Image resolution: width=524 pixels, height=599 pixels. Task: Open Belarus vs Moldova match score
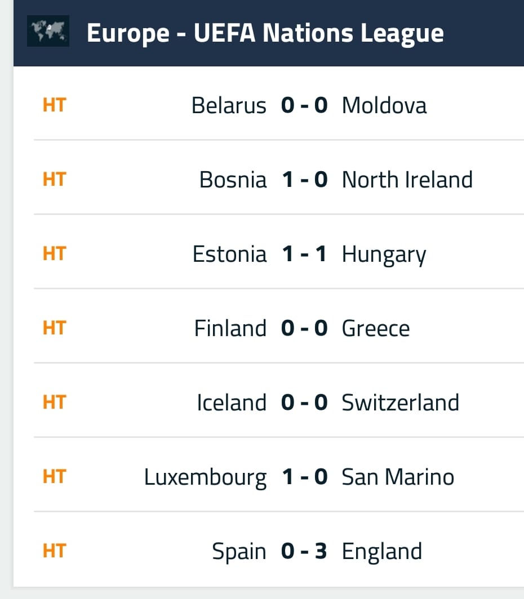(x=304, y=105)
